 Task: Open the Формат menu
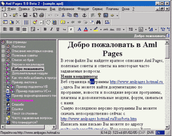coord(83,9)
